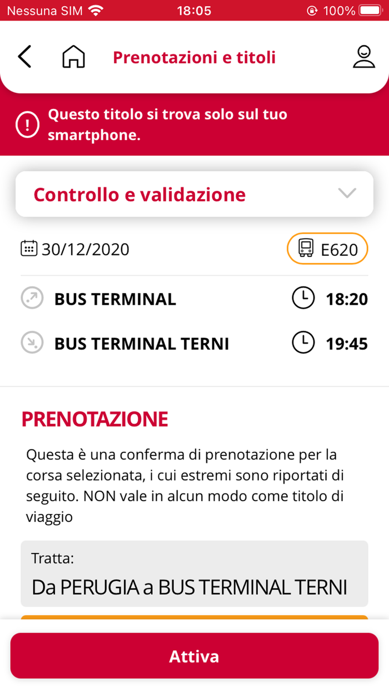This screenshot has height=692, width=389.
Task: Open the Controllo e validazione panel title
Action: coord(139,194)
